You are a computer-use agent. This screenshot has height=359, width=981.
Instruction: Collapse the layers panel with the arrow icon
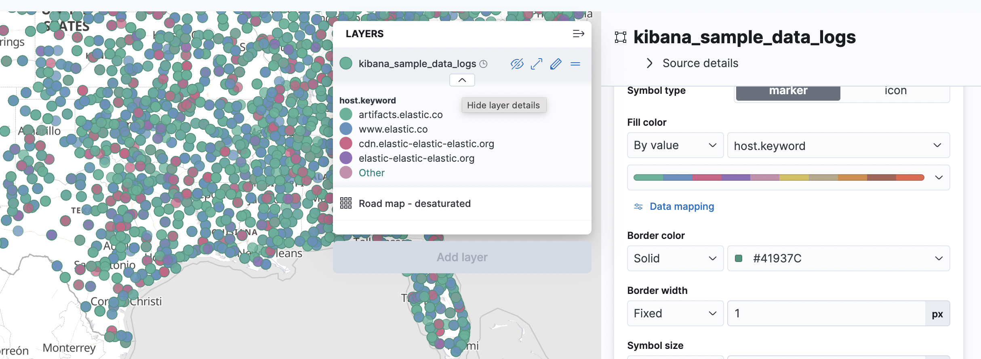pyautogui.click(x=578, y=34)
